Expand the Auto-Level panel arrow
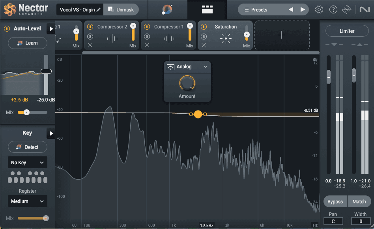Screen dimensions: 374x229 pos(51,29)
